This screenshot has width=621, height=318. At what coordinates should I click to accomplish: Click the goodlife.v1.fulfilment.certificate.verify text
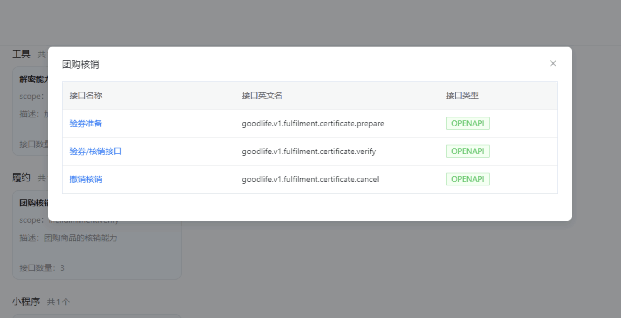click(x=308, y=151)
